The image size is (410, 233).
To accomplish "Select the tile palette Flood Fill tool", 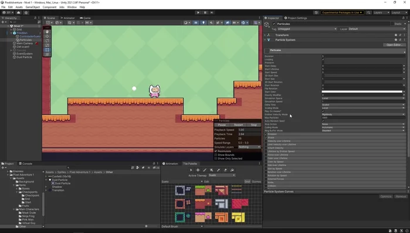I will click(232, 170).
